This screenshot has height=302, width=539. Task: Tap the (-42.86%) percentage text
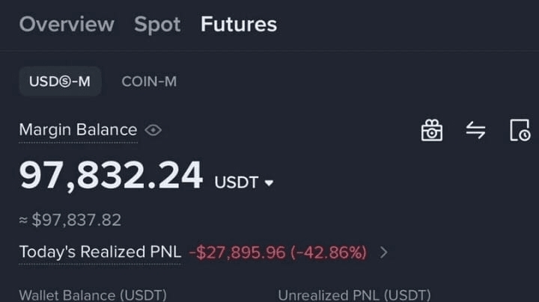329,253
